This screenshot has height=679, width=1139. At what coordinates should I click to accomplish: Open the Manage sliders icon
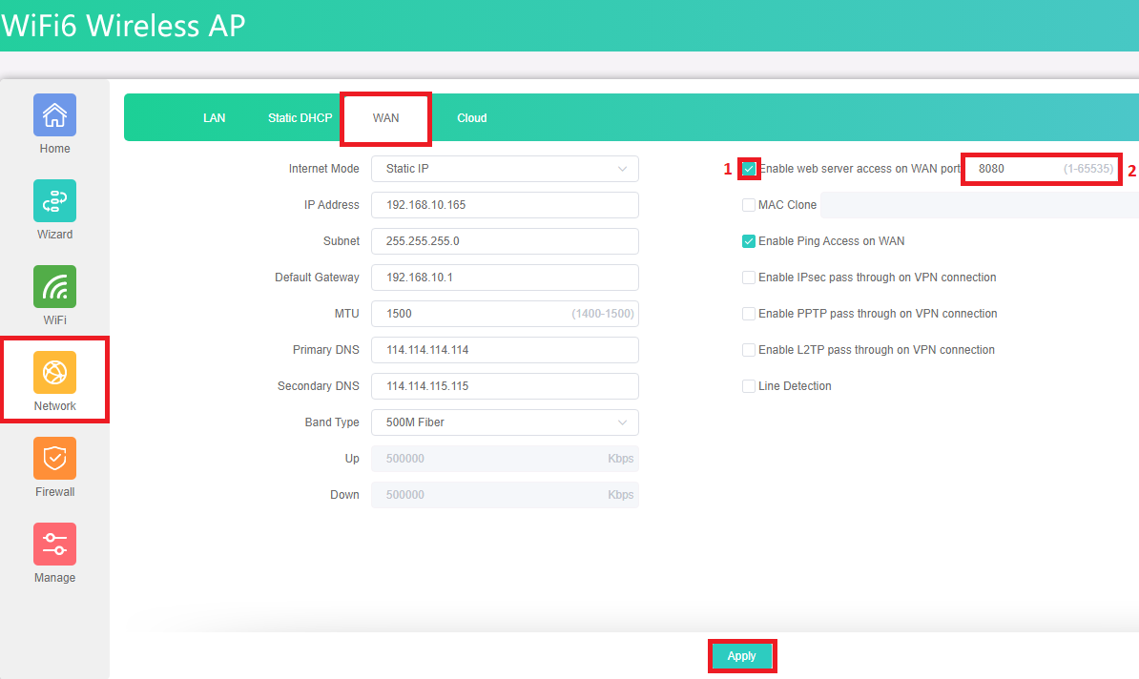point(54,545)
